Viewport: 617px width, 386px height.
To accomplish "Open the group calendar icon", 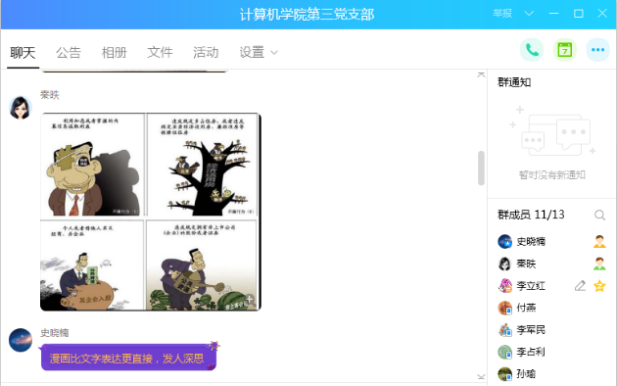I will (x=565, y=50).
